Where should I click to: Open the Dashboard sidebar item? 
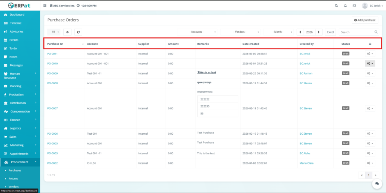click(x=17, y=15)
